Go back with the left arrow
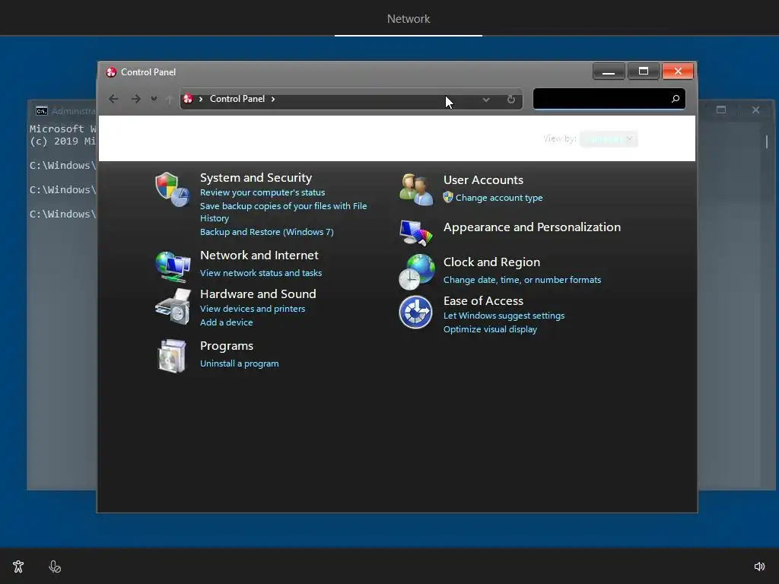Viewport: 779px width, 584px height. click(113, 99)
